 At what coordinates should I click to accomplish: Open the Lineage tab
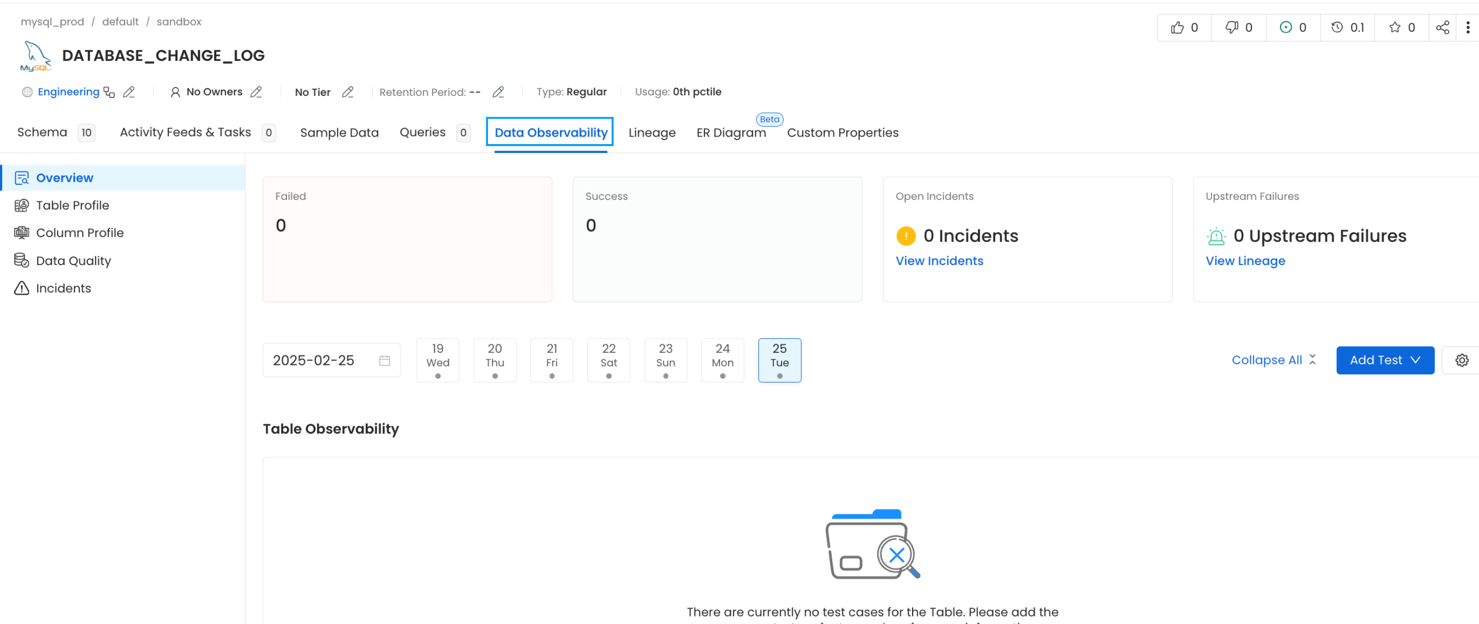(652, 132)
